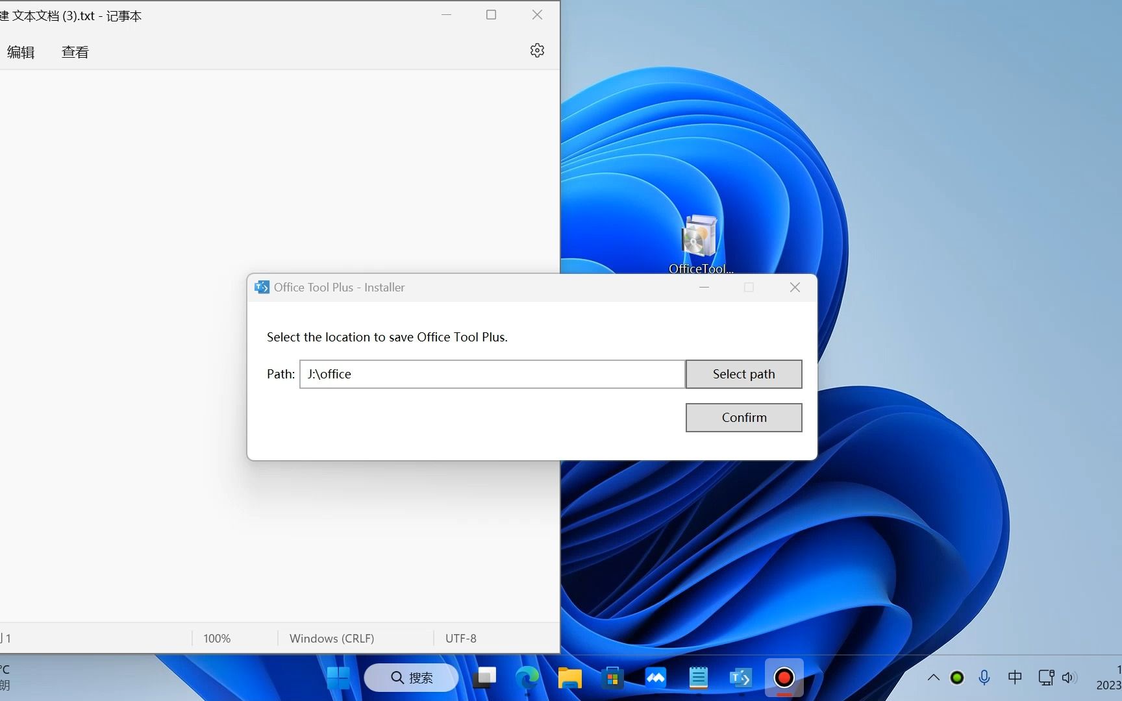Screen dimensions: 1122x701
Task: Launch Microsoft Edge from the taskbar
Action: click(527, 678)
